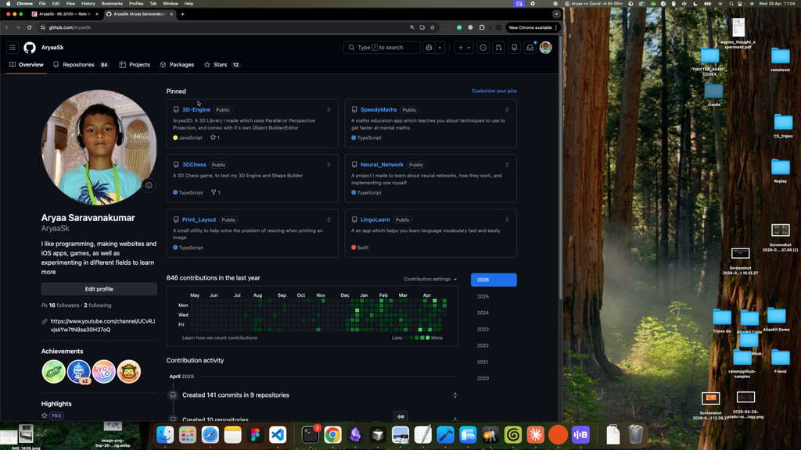Open the CS_tripos folder on desktop
Viewport: 801px width, 450px height.
point(782,126)
